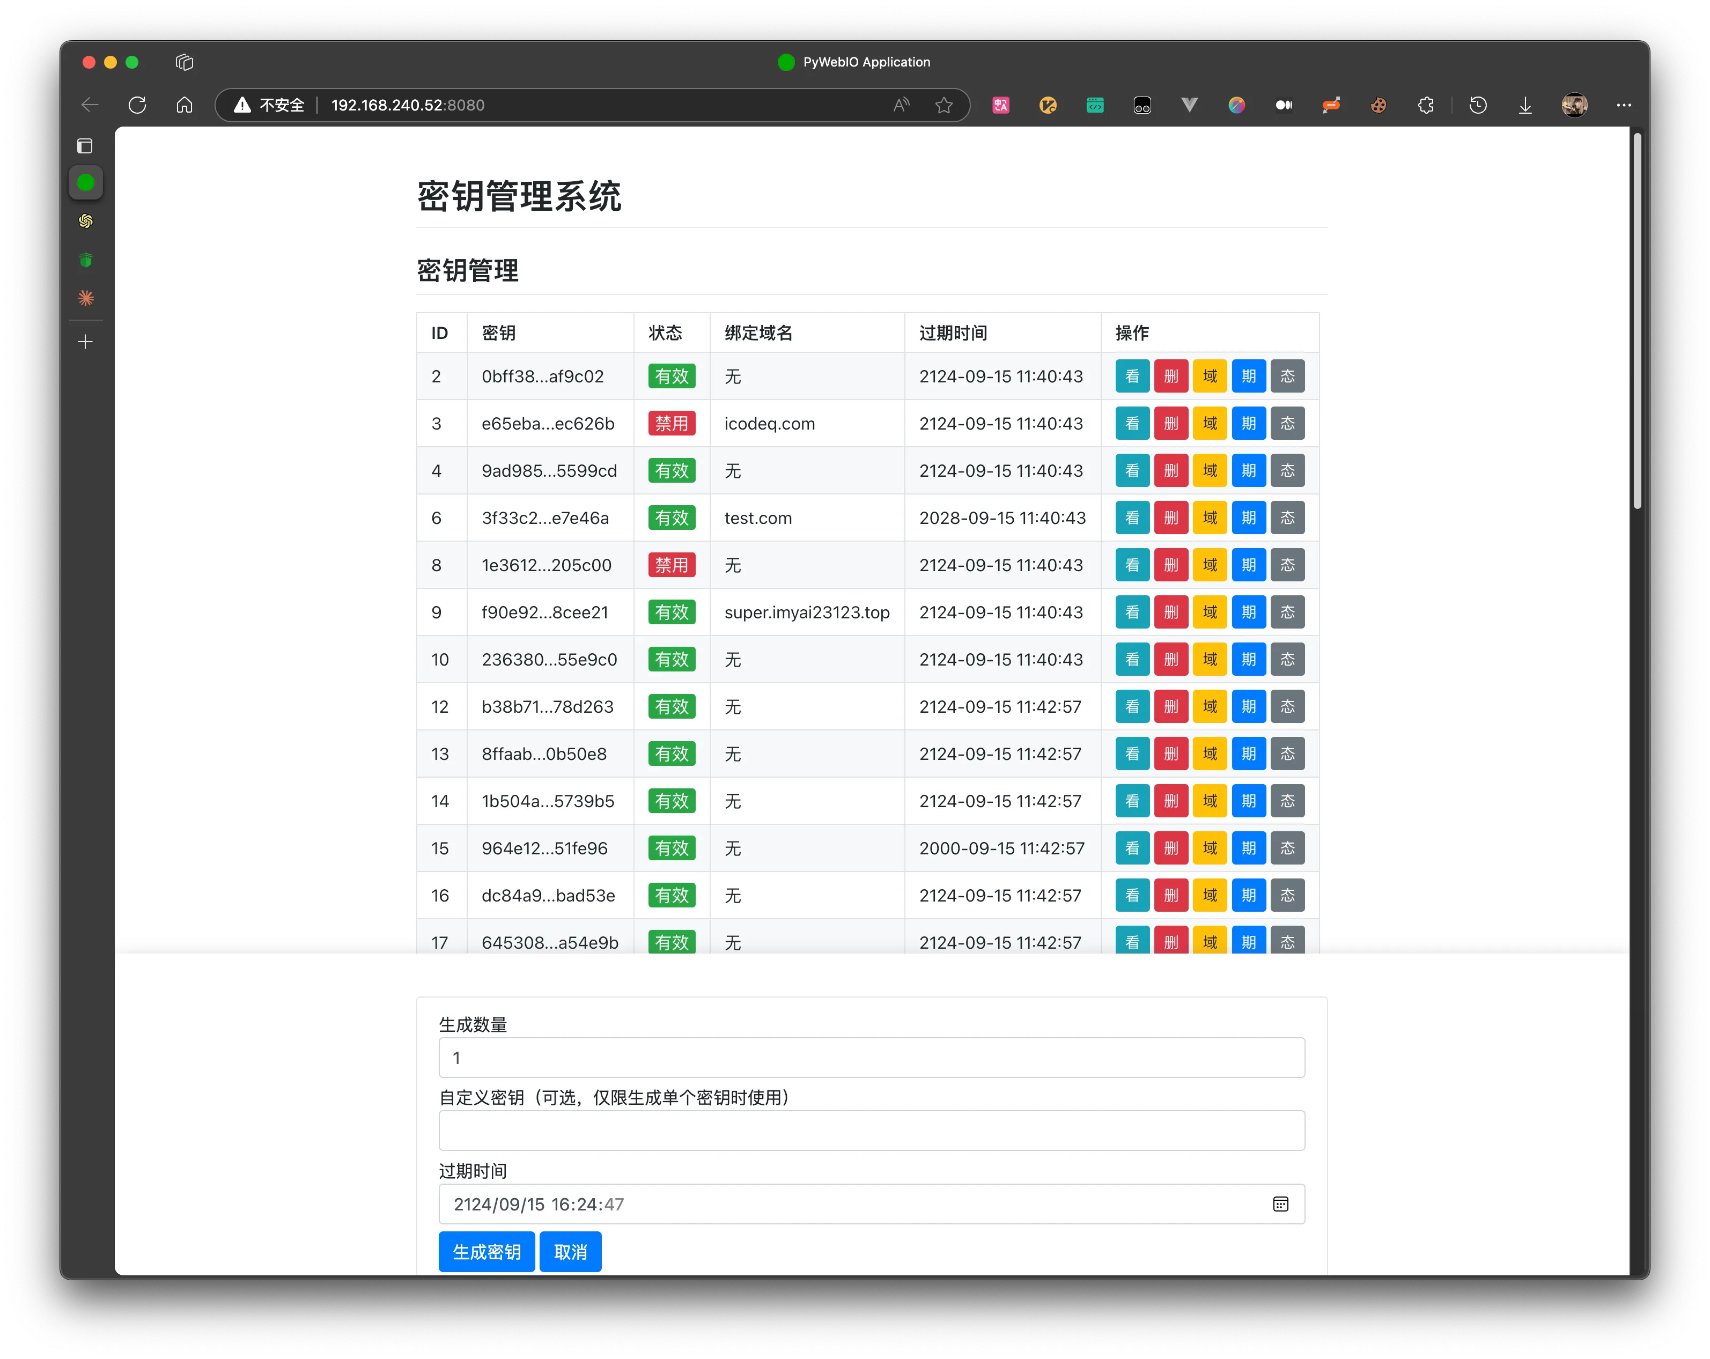Switch to the orange starburst vertical tab
The height and width of the screenshot is (1359, 1710).
pyautogui.click(x=86, y=298)
